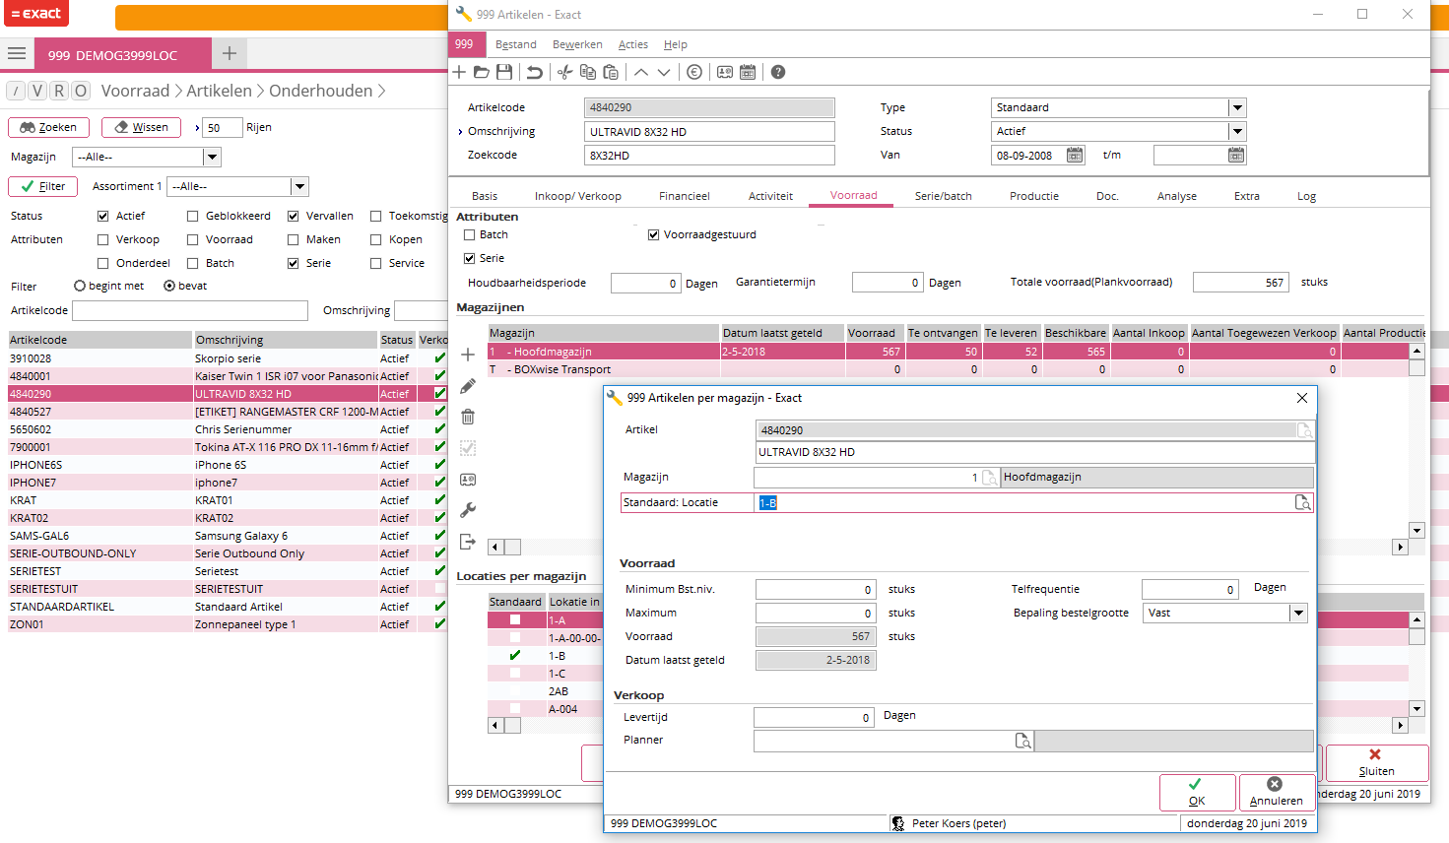This screenshot has width=1449, height=843.
Task: Open the Bepaling bestelgrootte dropdown
Action: [x=1298, y=613]
